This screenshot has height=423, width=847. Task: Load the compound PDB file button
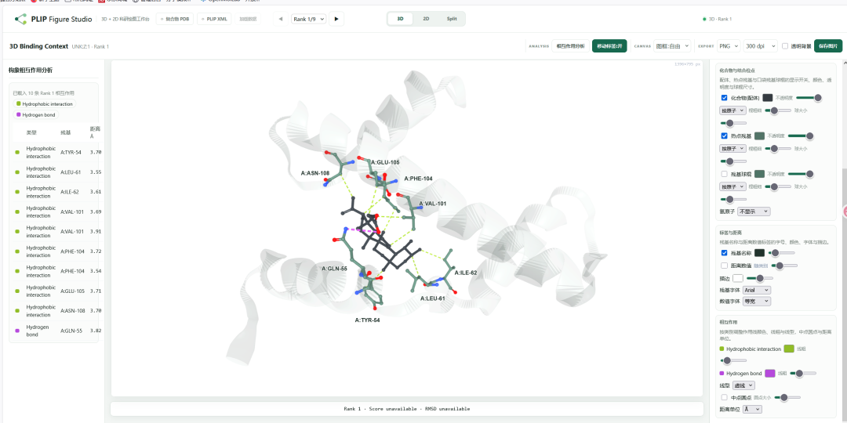(175, 19)
